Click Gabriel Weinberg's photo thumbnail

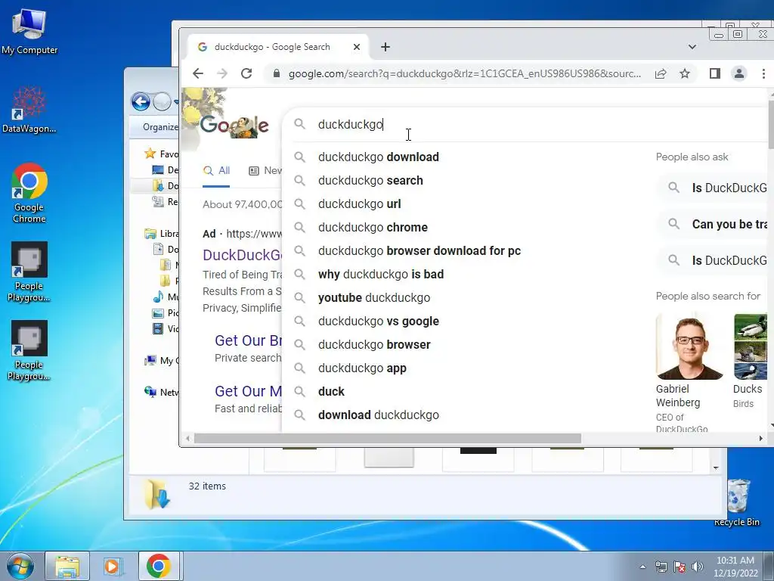(x=689, y=346)
